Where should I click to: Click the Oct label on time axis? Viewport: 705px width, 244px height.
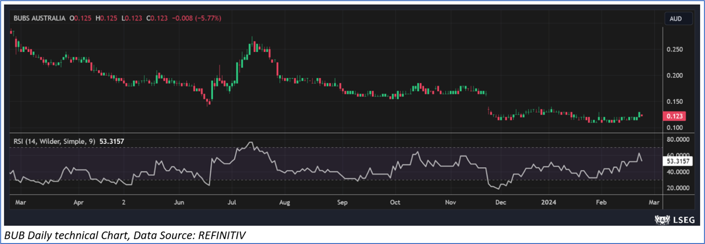tap(395, 202)
